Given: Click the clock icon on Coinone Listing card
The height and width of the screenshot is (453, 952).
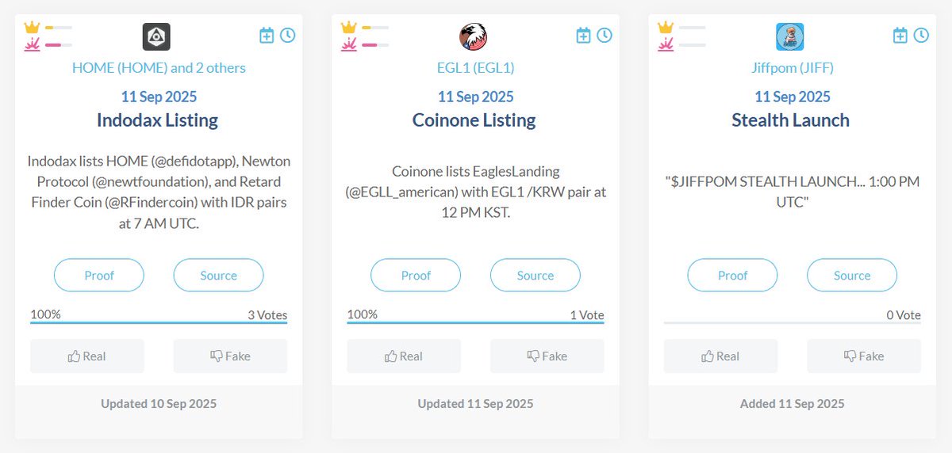Looking at the screenshot, I should (x=604, y=36).
